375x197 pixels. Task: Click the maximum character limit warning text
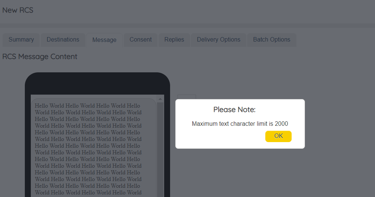tap(240, 124)
